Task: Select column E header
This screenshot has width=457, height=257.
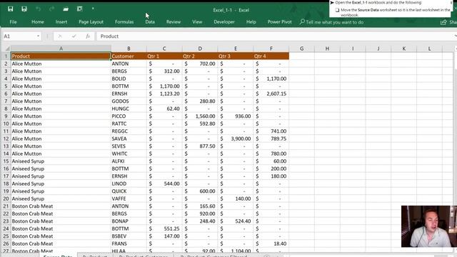Action: 236,49
